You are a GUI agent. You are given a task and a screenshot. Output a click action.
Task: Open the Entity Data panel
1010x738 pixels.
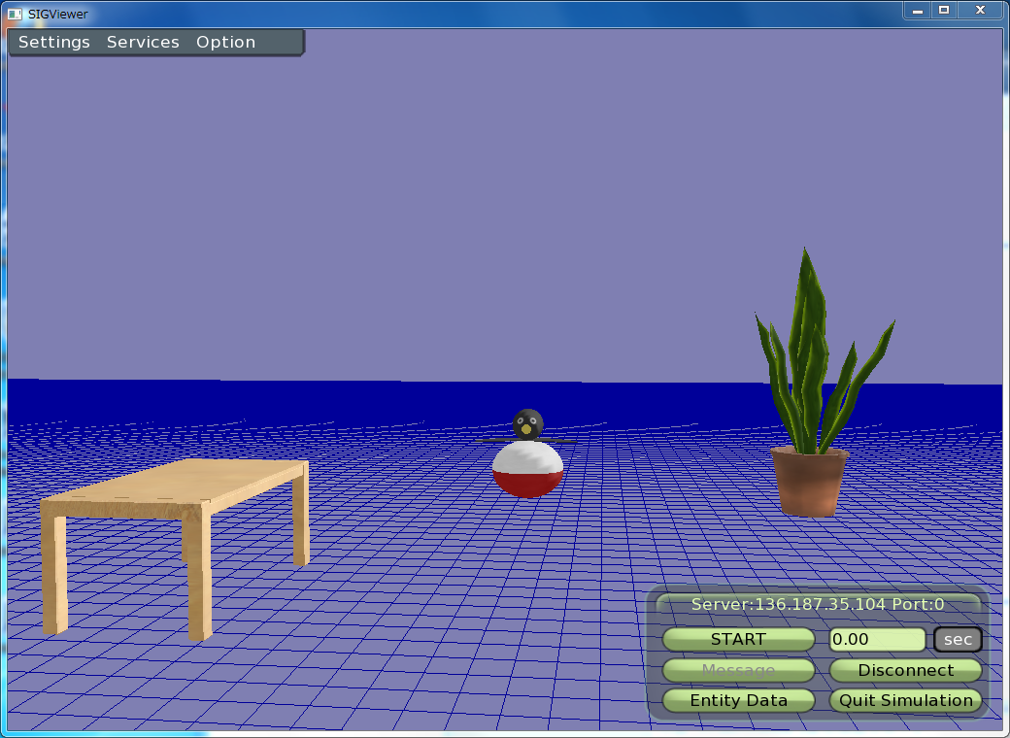click(738, 700)
